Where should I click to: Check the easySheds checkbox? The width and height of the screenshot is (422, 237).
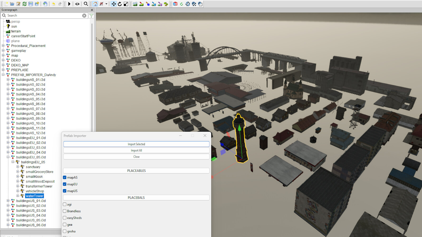tap(65, 218)
